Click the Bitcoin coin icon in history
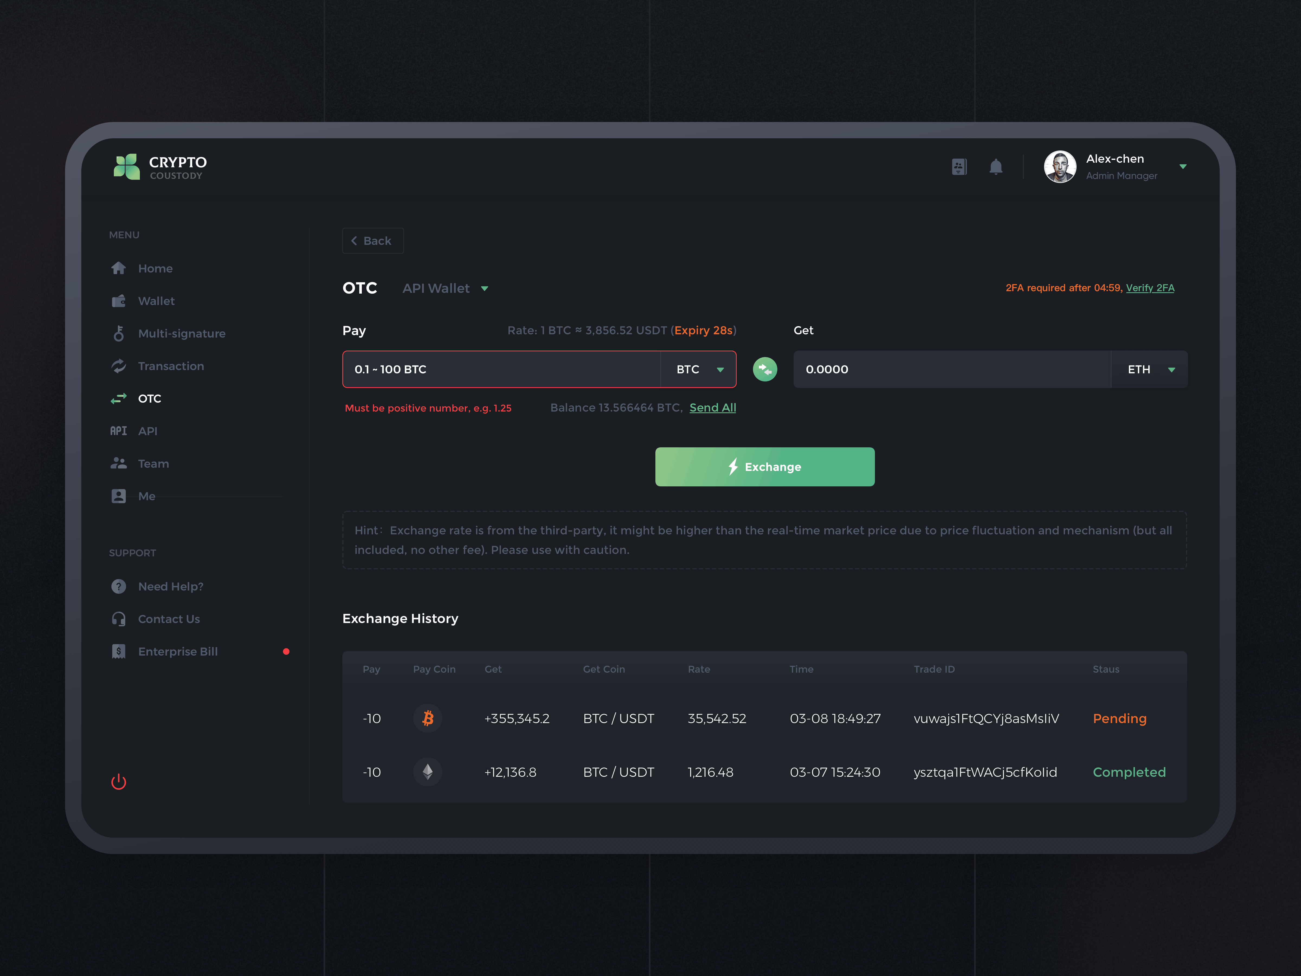This screenshot has width=1301, height=976. pos(428,718)
